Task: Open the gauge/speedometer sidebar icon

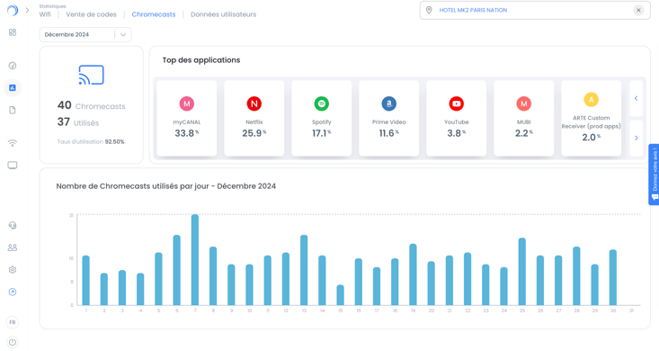Action: [x=13, y=65]
